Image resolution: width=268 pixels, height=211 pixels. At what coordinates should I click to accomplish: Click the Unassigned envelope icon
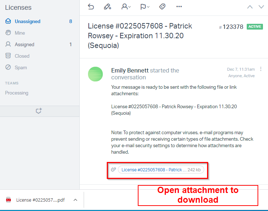point(8,21)
